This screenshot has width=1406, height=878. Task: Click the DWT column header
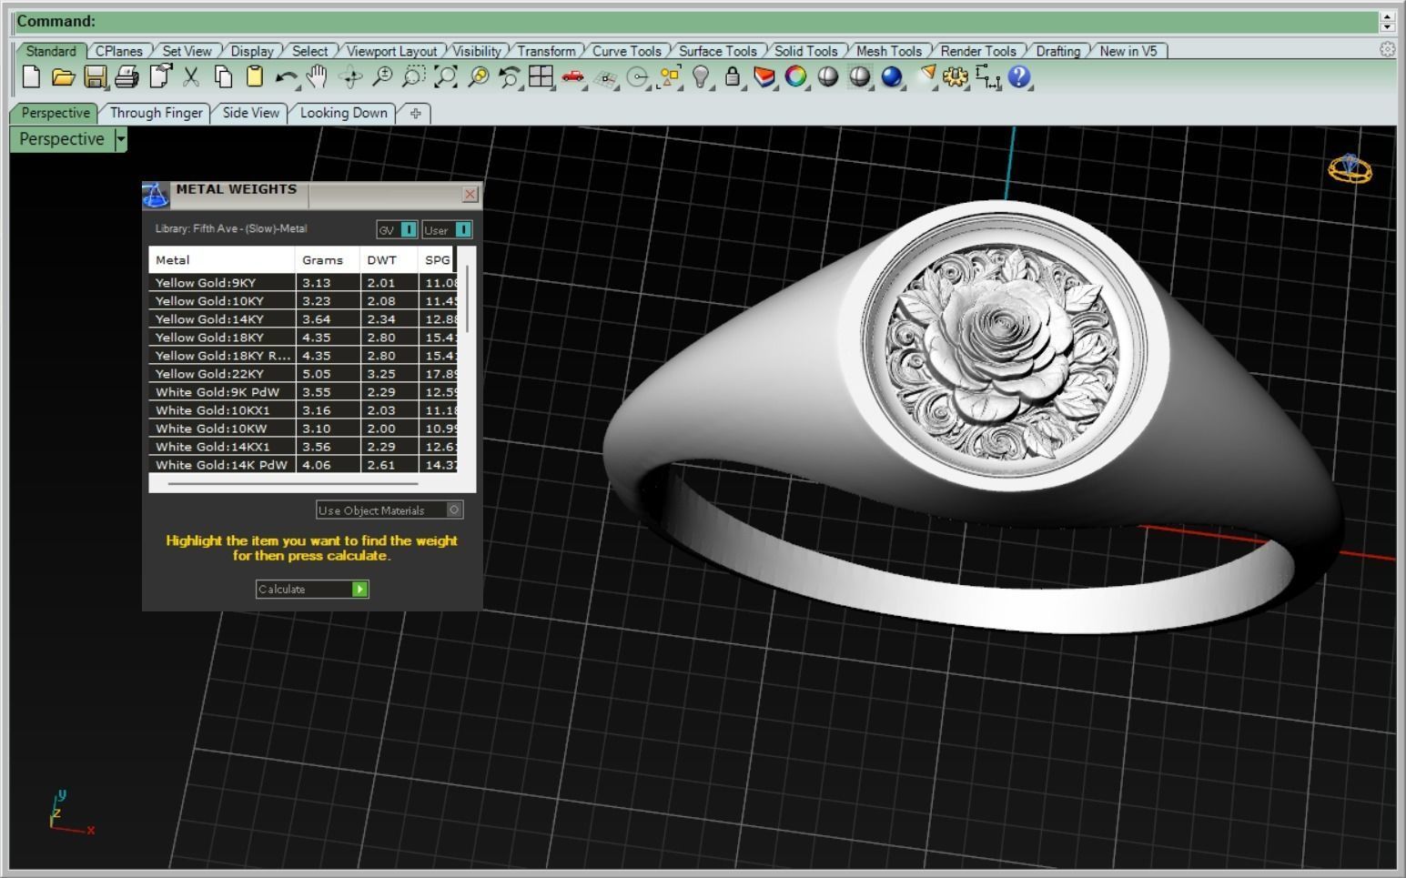point(389,260)
